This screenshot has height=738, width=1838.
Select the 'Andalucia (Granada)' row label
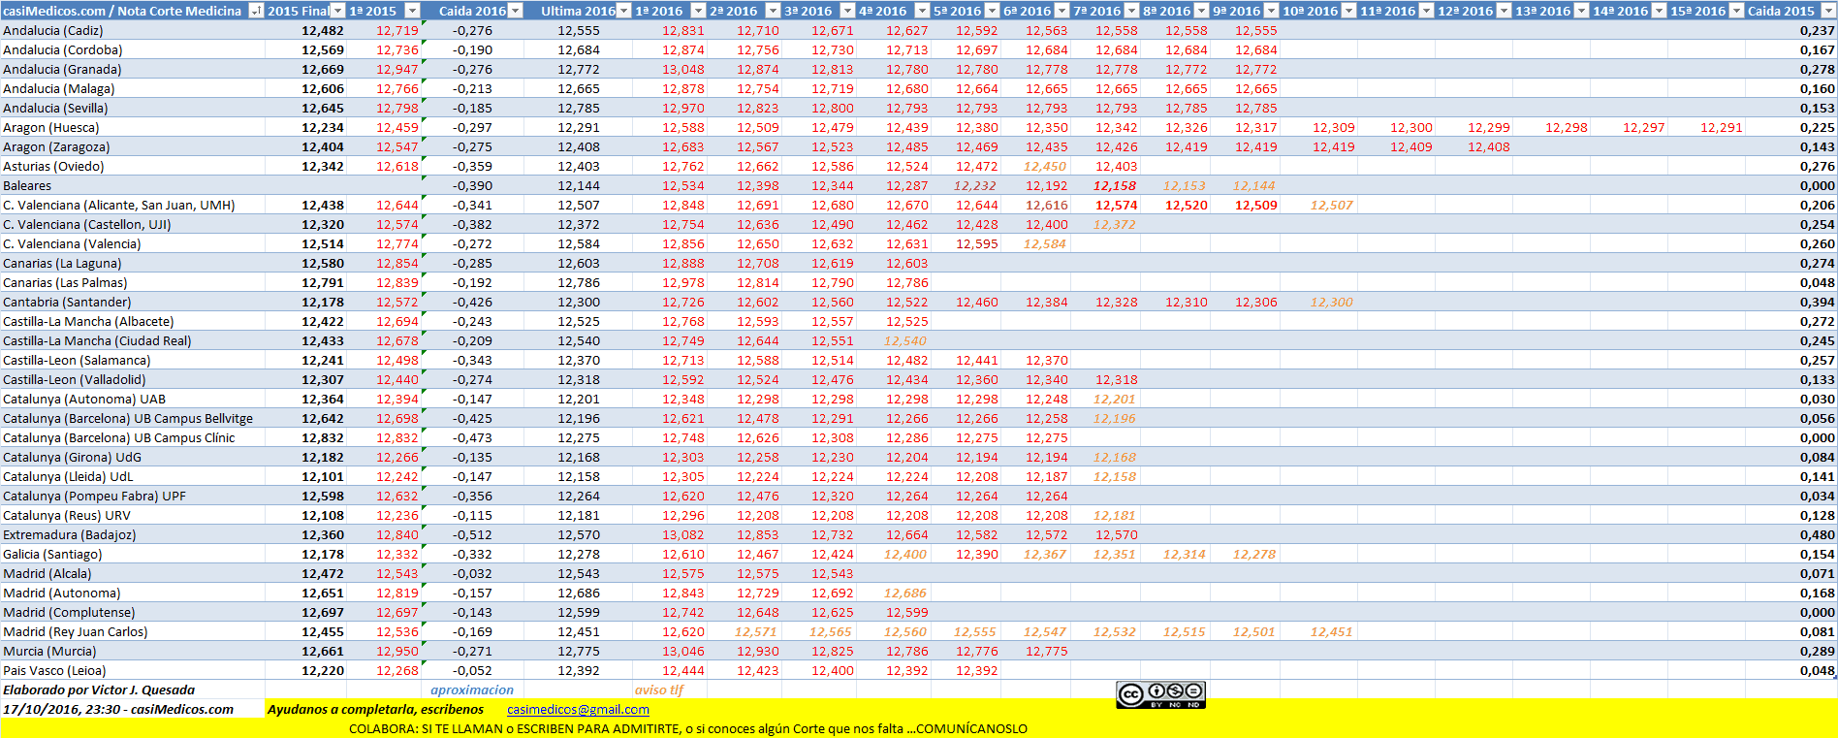pos(62,69)
